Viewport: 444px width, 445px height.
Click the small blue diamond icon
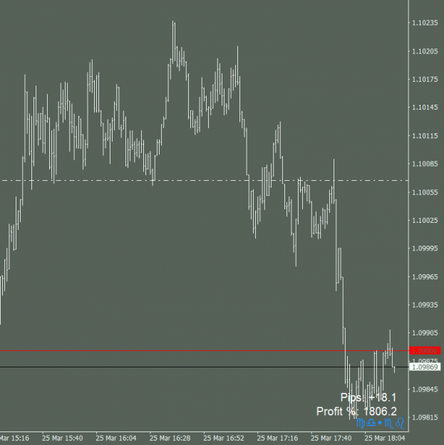point(380,423)
